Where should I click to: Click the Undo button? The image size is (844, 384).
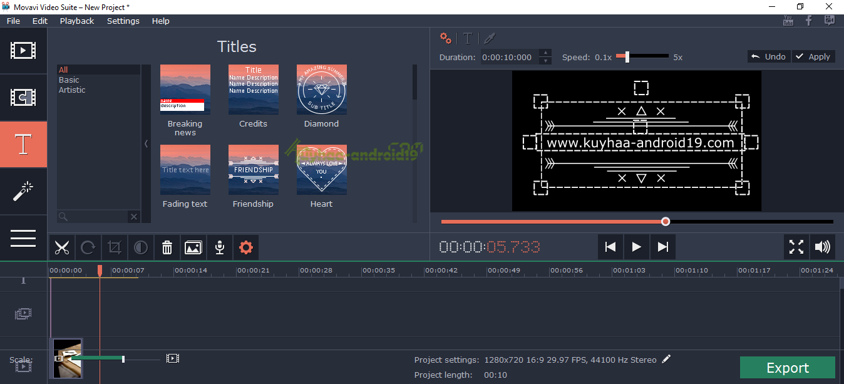pyautogui.click(x=769, y=56)
